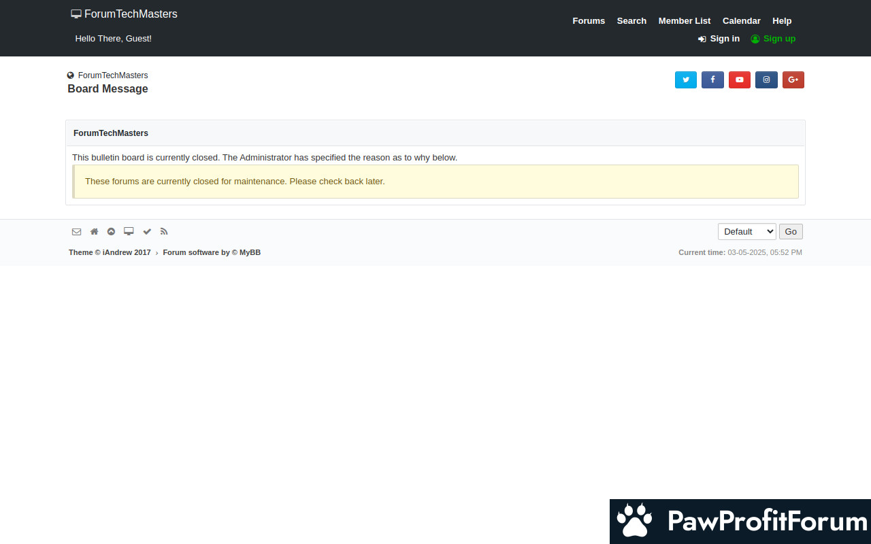Open the Facebook social button
This screenshot has height=544, width=871.
click(712, 80)
